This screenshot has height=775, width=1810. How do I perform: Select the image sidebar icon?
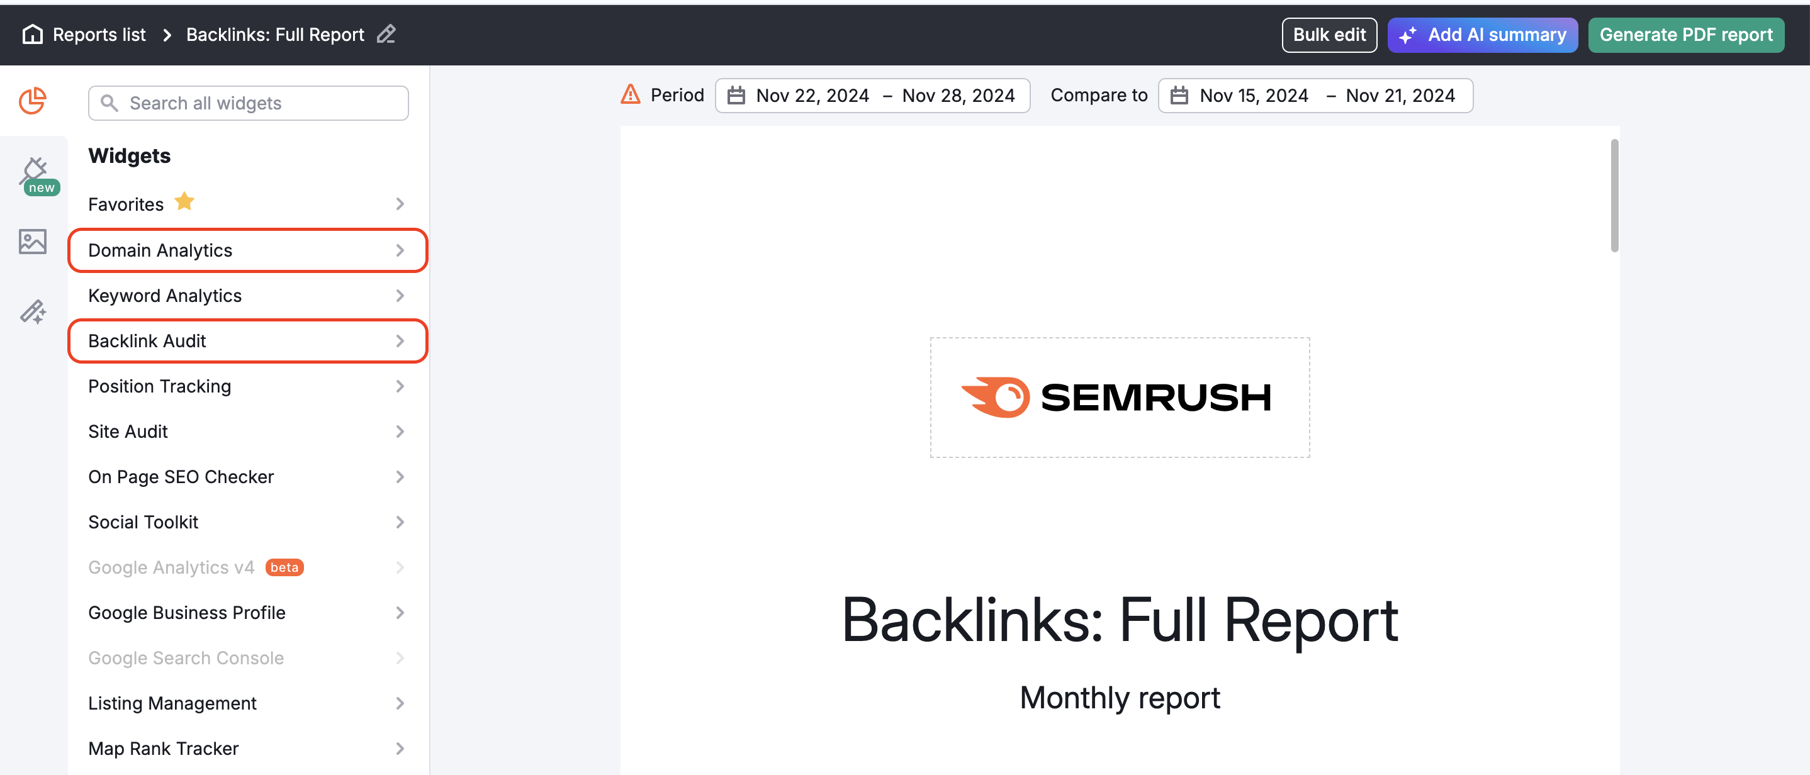(x=32, y=241)
